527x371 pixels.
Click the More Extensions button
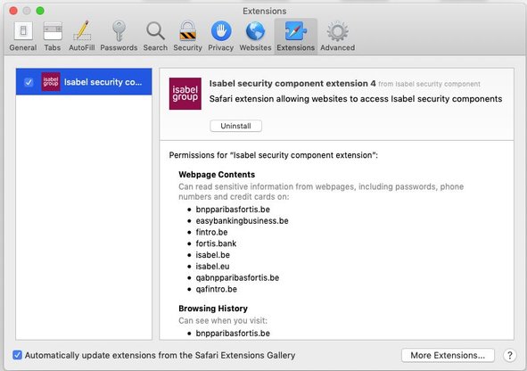pos(448,355)
